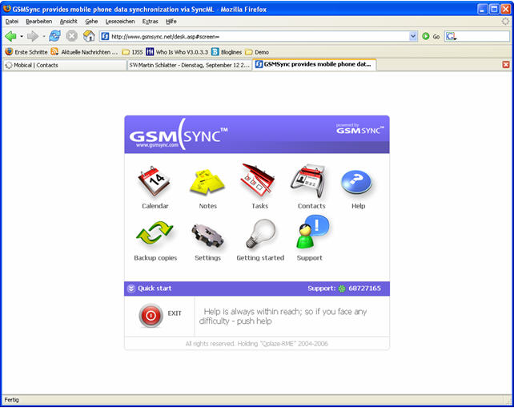Click the Quick start chevron icon
Viewport: 514px width, 408px height.
point(131,289)
